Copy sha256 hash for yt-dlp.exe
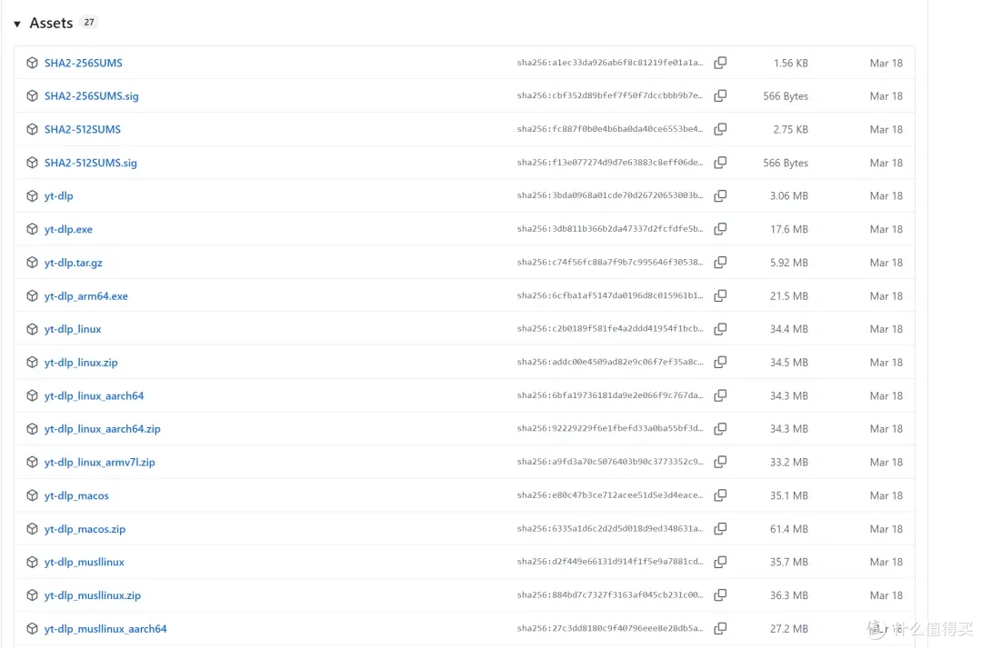982x649 pixels. (720, 229)
